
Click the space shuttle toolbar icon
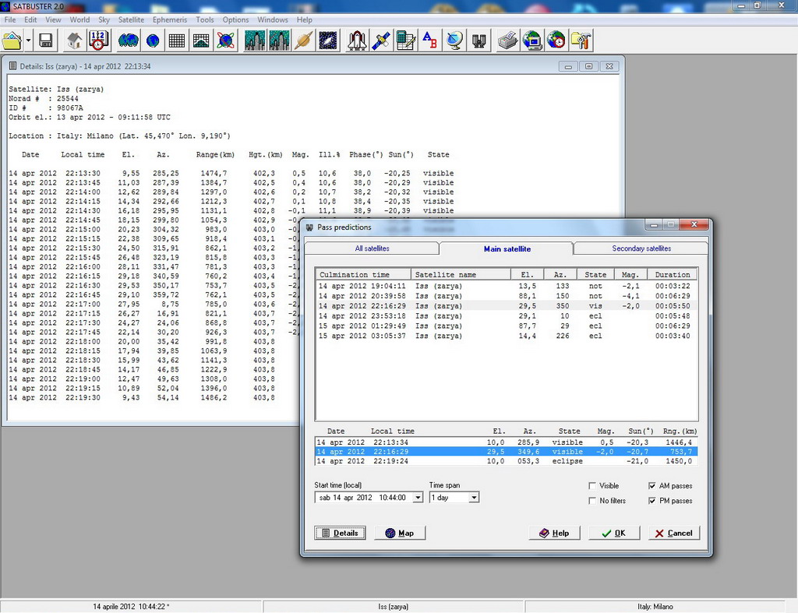357,41
